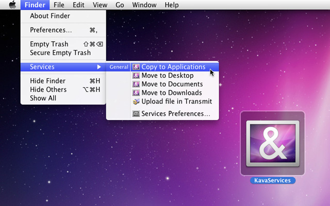Open the Go menu
The image size is (330, 206).
pos(120,5)
